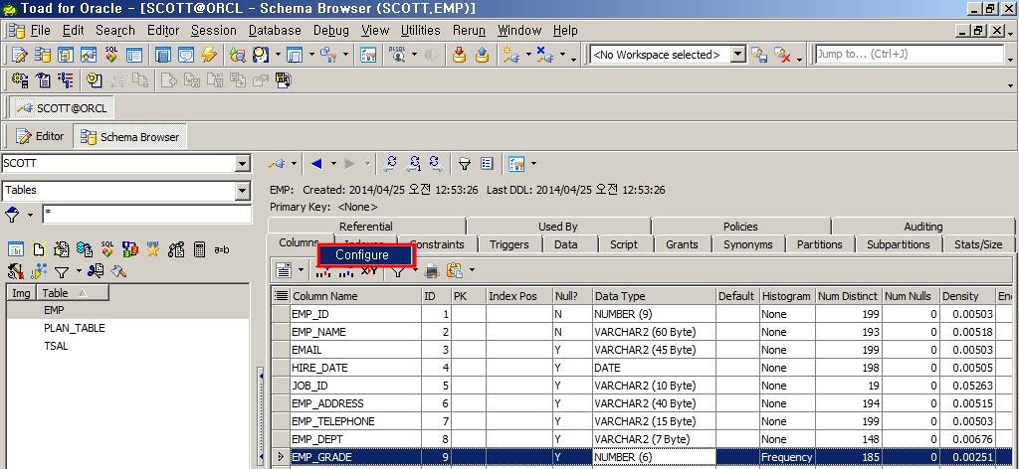Screen dimensions: 1019x469
Task: Click the Execute lightning bolt toolbar icon
Action: coord(209,55)
